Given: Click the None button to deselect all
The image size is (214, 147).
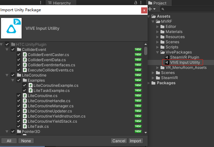Looking at the screenshot, I should pos(26,141).
